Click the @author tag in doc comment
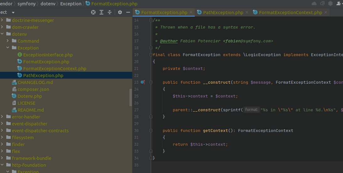 169,41
